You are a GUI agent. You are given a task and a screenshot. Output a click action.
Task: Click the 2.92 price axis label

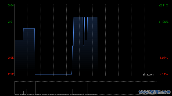[11, 74]
